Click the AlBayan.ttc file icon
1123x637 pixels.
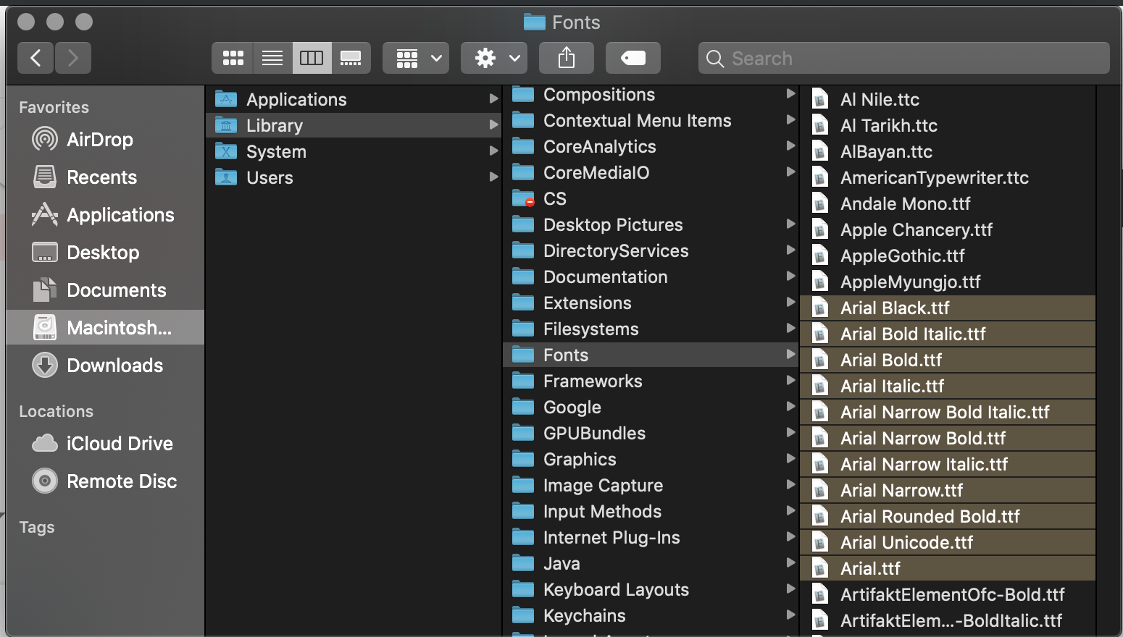coord(820,151)
